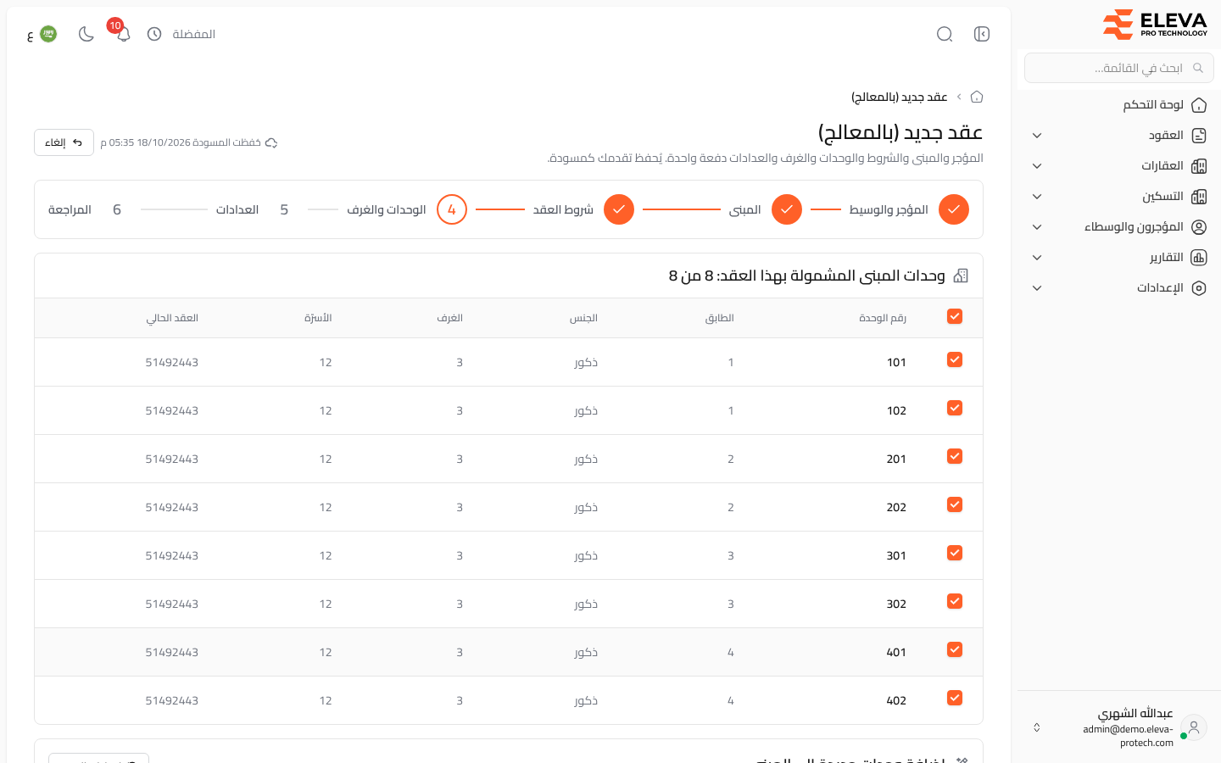The image size is (1221, 763).
Task: Uncheck the checkbox for unit 302
Action: click(x=955, y=601)
